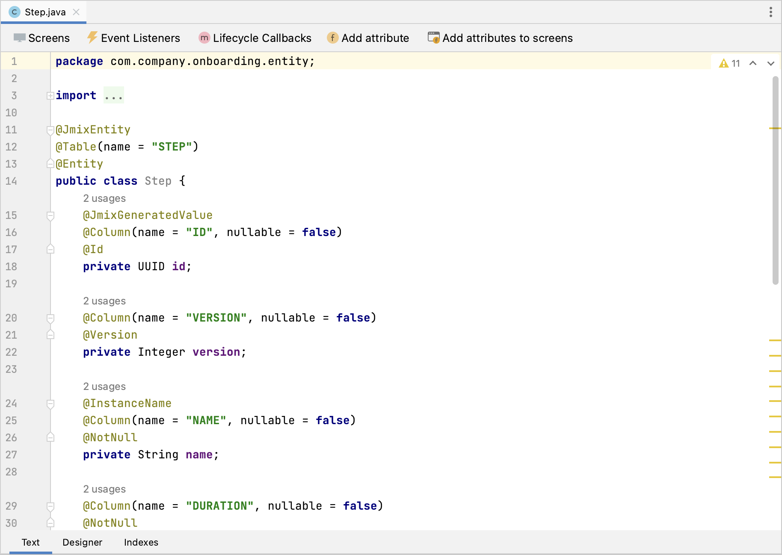Image resolution: width=782 pixels, height=555 pixels.
Task: Open the kebab menu in the top-right corner
Action: click(770, 12)
